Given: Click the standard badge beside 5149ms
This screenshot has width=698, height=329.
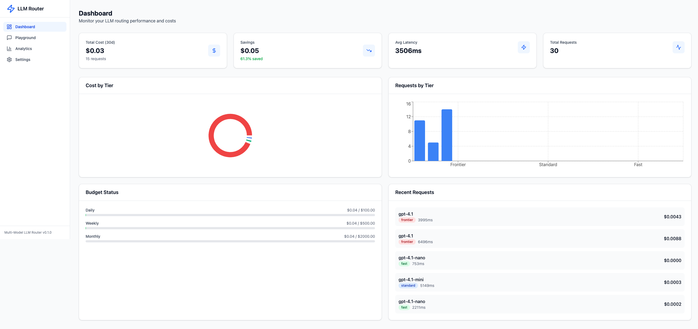Looking at the screenshot, I should [x=408, y=286].
